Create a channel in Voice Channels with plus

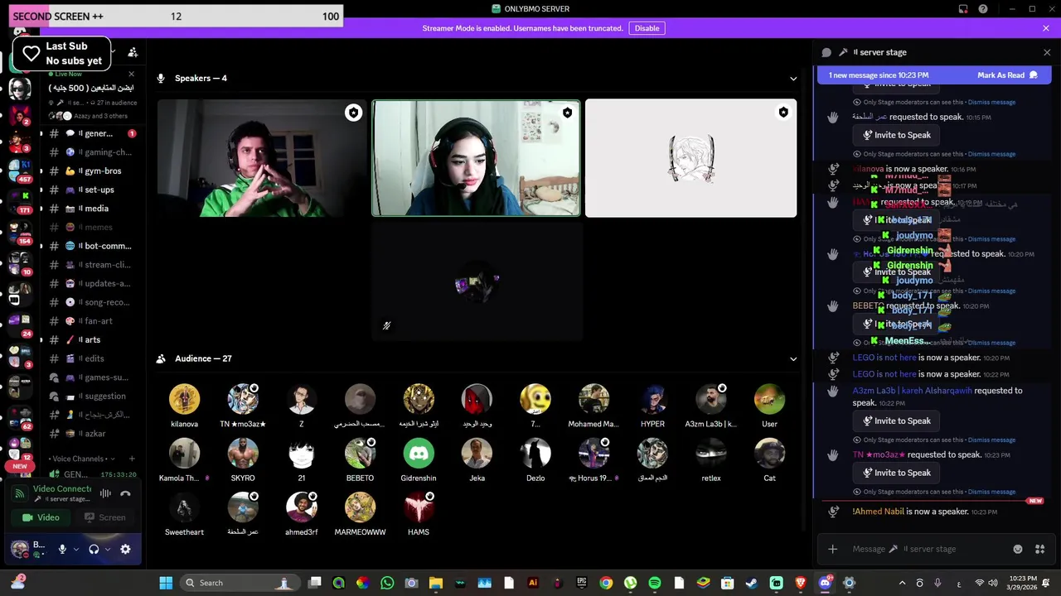(x=131, y=459)
